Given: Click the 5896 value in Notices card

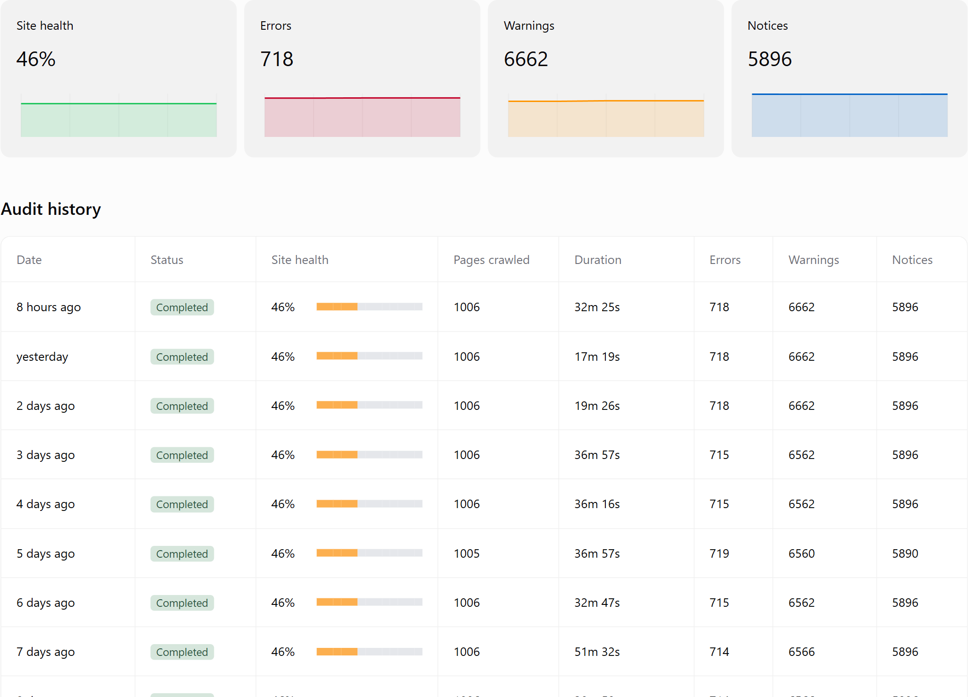Looking at the screenshot, I should 770,59.
